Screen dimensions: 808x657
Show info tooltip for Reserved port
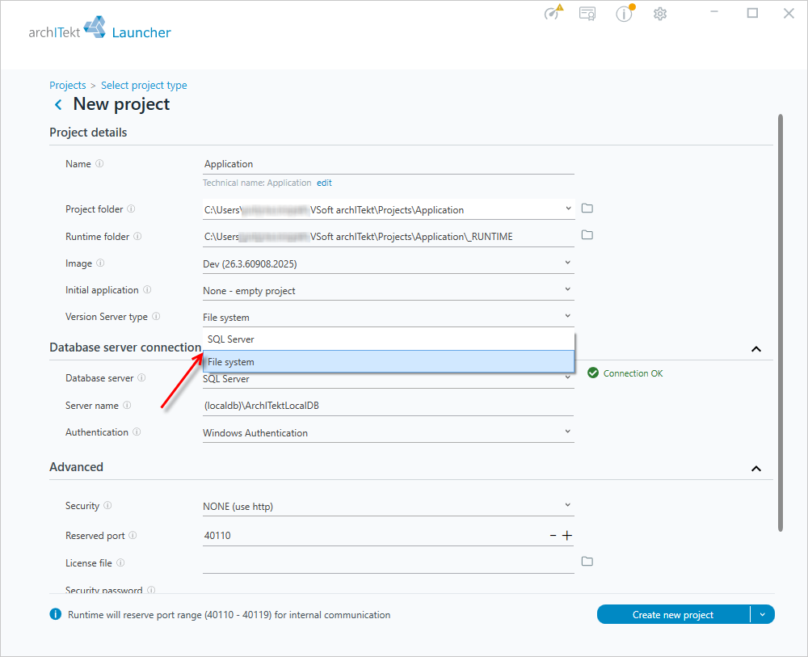pyautogui.click(x=133, y=536)
